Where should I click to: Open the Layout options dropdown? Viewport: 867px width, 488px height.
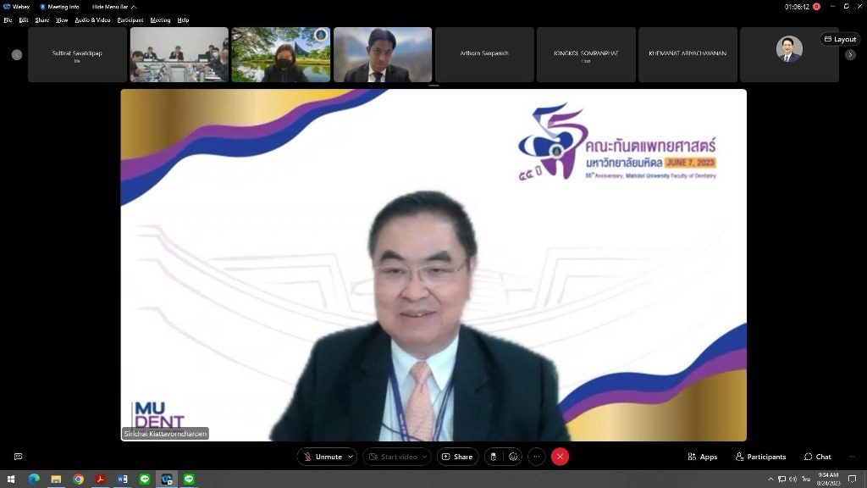point(839,39)
